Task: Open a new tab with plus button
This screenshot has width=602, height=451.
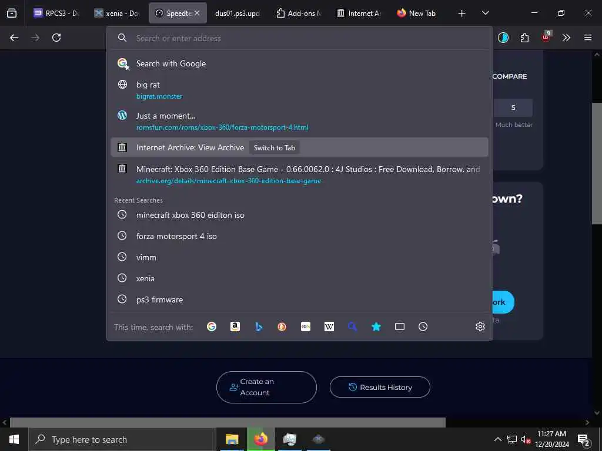Action: tap(462, 14)
